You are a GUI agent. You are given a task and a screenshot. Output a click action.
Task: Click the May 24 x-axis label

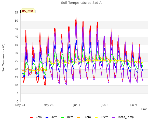pyautogui.click(x=20, y=105)
